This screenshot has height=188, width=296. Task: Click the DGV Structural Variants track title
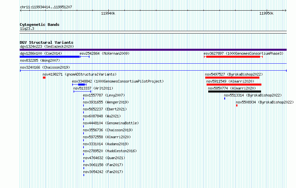[x=47, y=42]
